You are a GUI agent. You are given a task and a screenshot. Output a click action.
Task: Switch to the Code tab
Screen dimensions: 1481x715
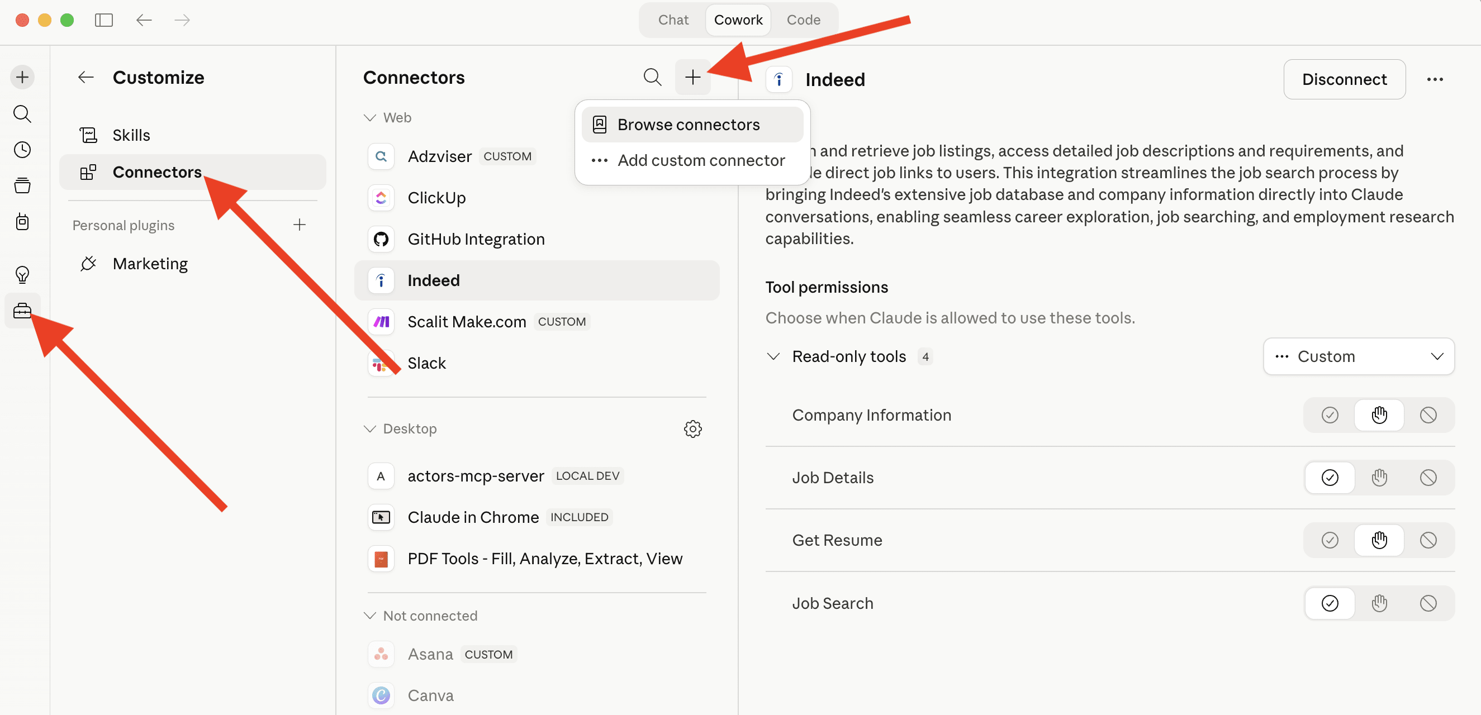803,20
